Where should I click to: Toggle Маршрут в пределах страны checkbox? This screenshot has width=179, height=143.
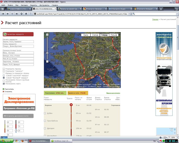[x=4, y=73]
